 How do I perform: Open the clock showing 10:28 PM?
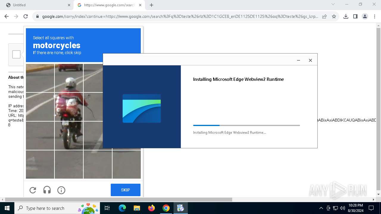point(356,208)
